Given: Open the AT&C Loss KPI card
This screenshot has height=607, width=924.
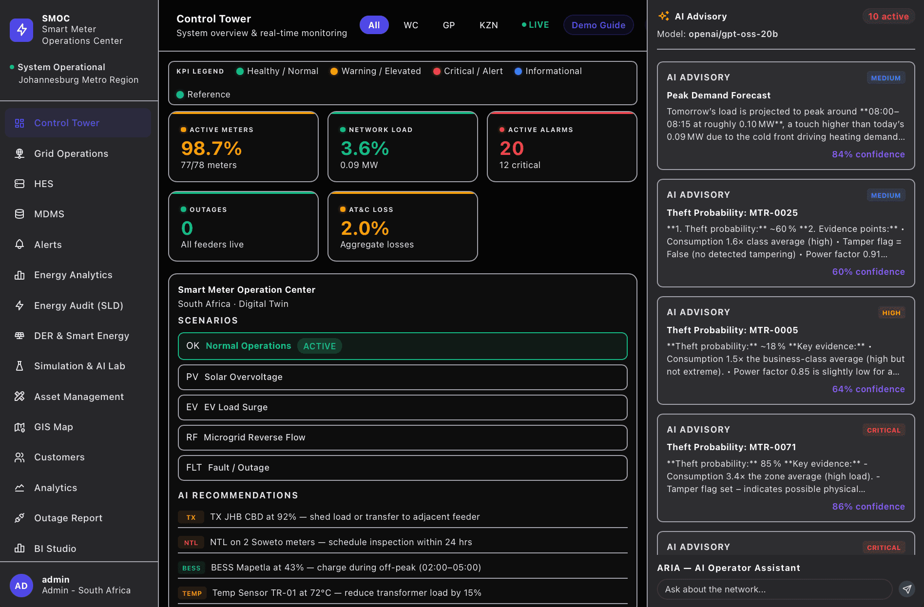Looking at the screenshot, I should coord(403,227).
